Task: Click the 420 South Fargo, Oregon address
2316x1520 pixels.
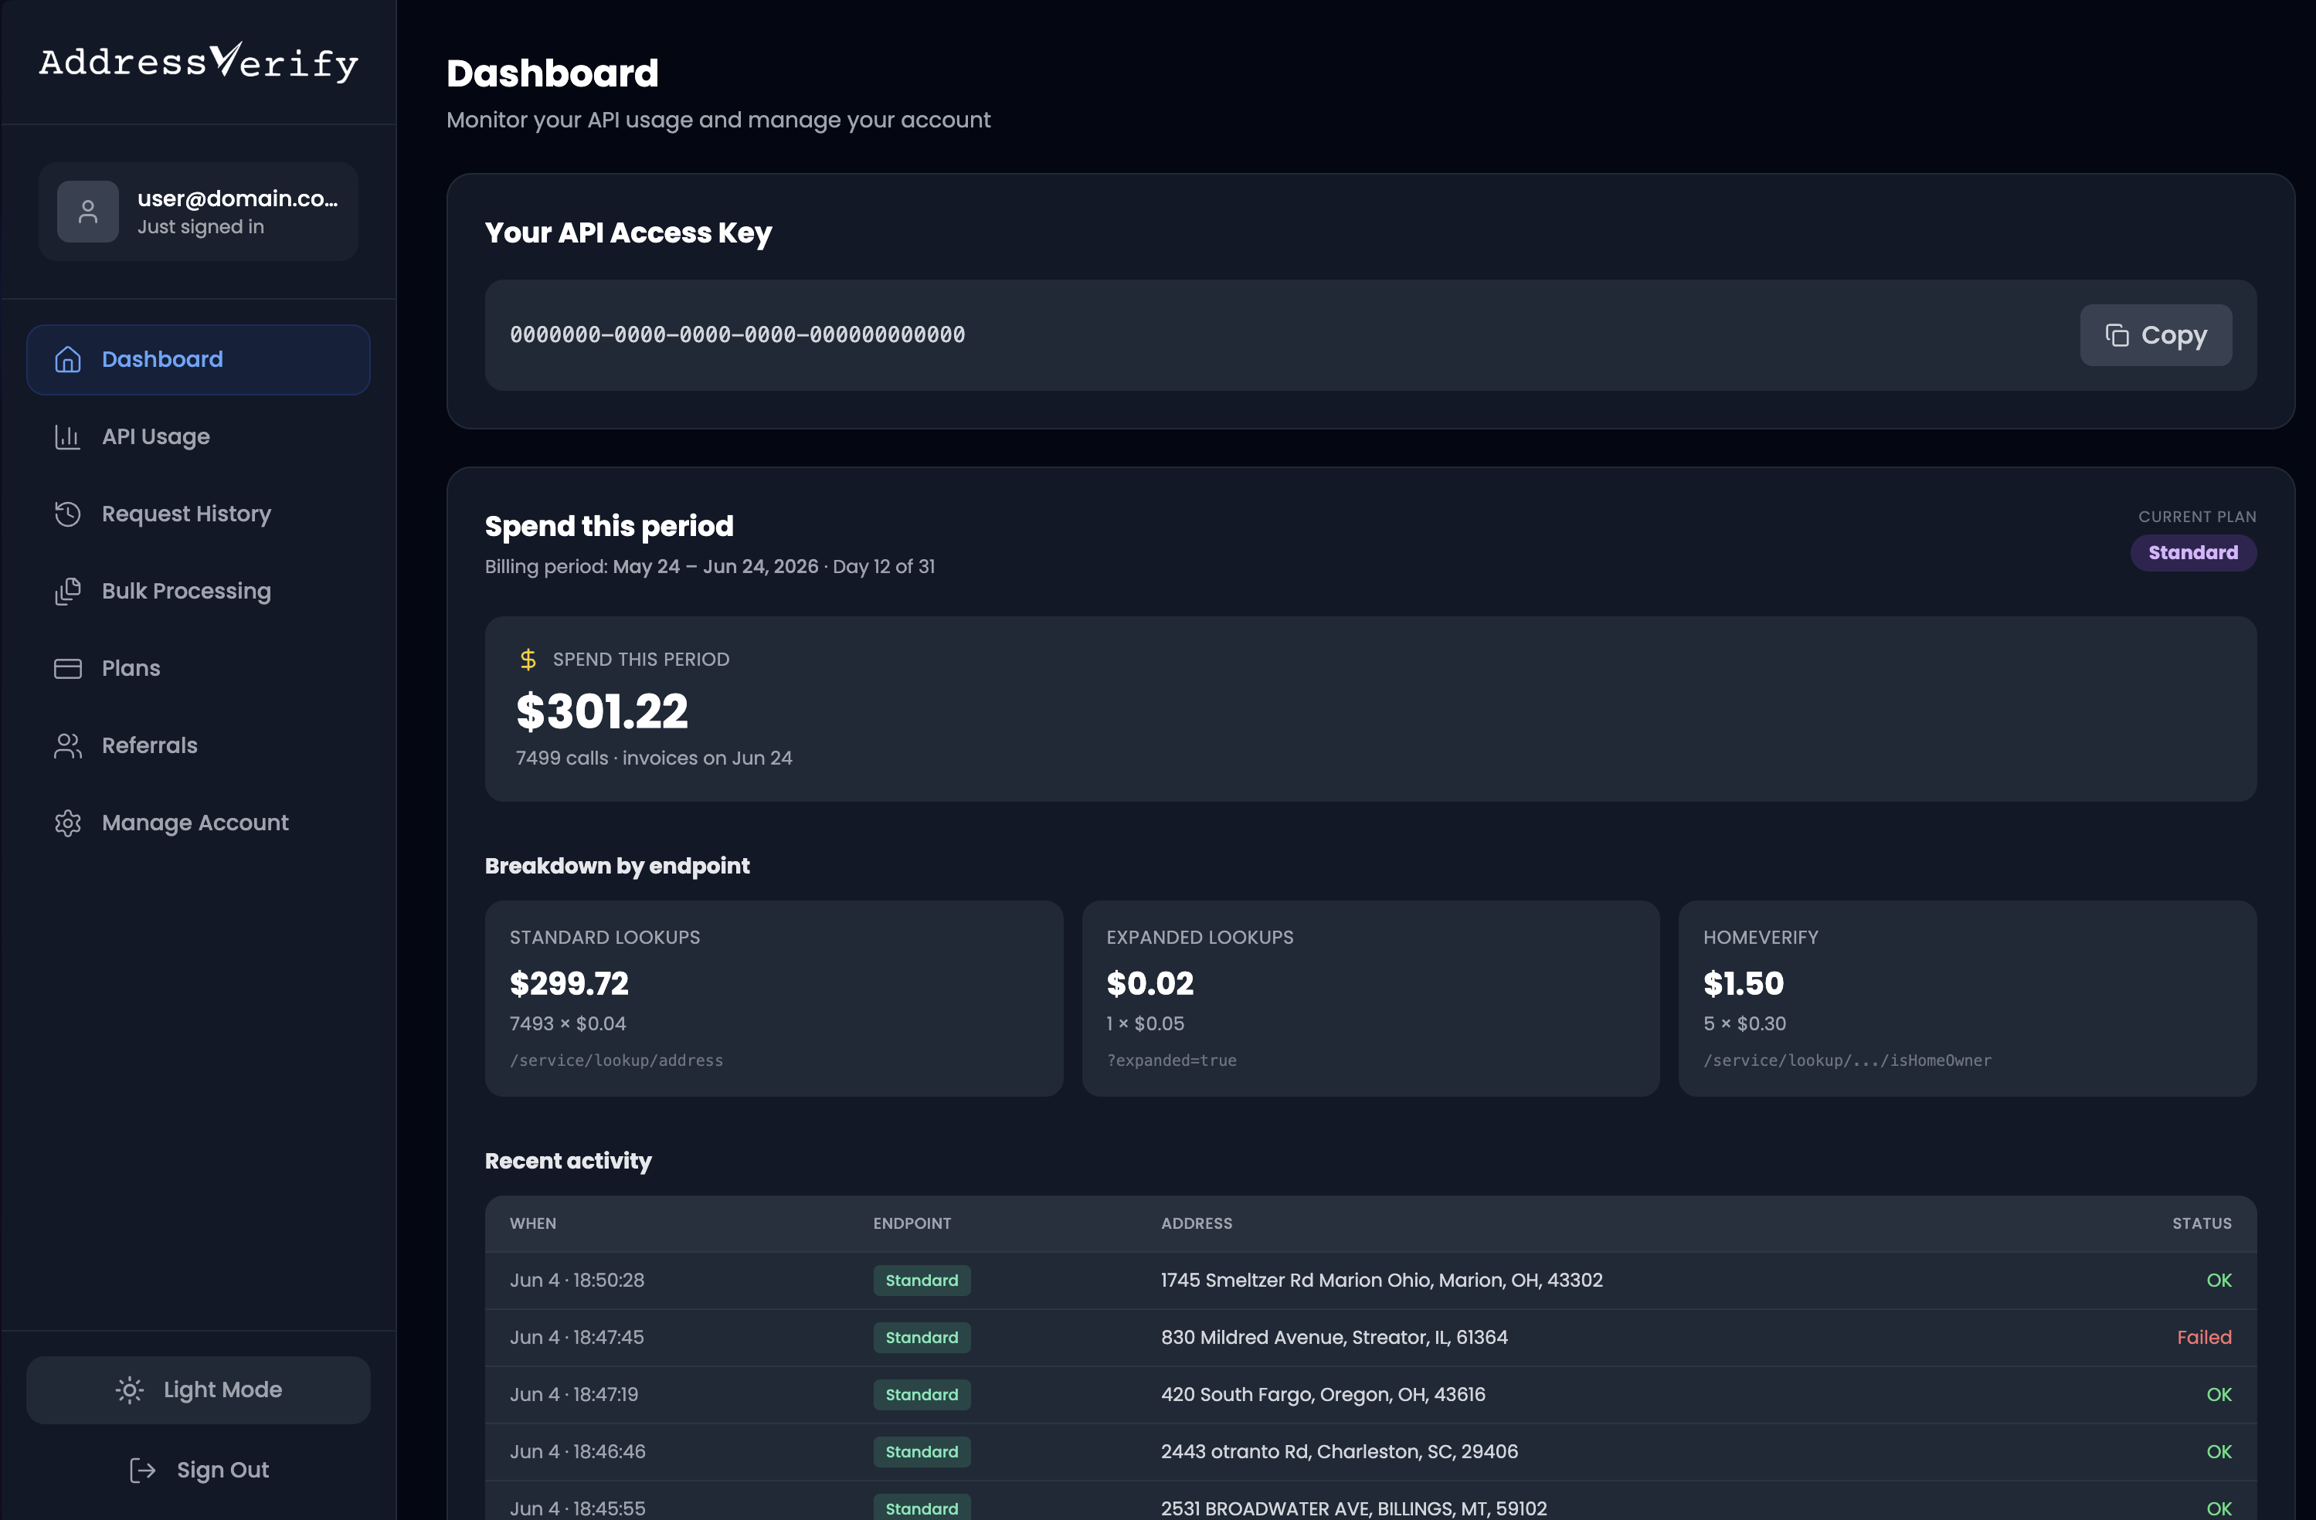Action: pos(1323,1394)
